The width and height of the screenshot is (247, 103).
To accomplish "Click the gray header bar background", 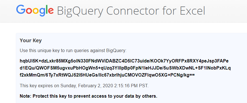I will click(x=225, y=11).
